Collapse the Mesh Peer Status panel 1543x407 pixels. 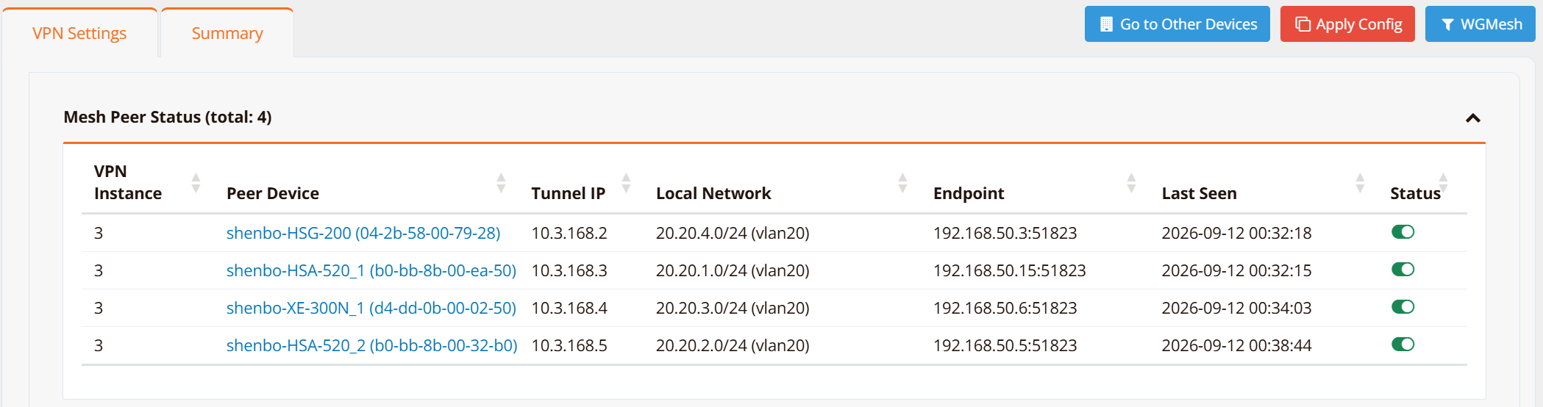pos(1472,118)
